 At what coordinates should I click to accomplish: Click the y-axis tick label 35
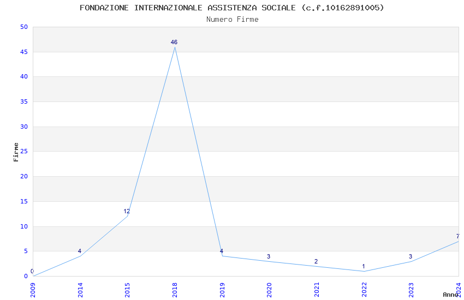point(24,101)
